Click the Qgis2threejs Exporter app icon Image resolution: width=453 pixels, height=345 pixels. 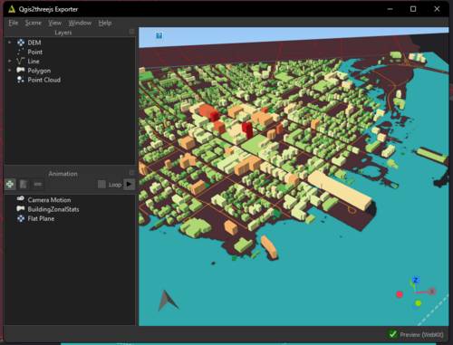point(12,9)
